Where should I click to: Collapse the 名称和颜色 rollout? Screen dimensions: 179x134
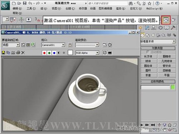(x=158, y=81)
